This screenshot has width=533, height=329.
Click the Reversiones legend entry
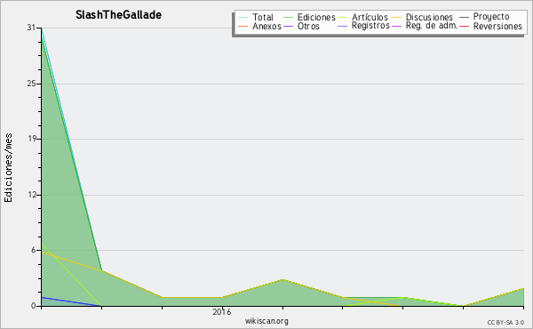click(497, 26)
